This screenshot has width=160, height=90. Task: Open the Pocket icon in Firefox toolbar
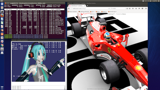point(142,8)
